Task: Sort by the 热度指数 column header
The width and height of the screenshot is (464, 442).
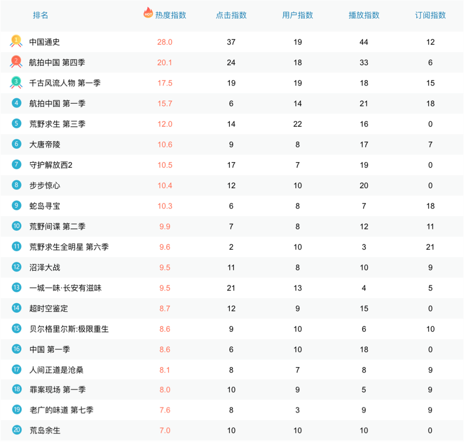Action: [x=171, y=15]
